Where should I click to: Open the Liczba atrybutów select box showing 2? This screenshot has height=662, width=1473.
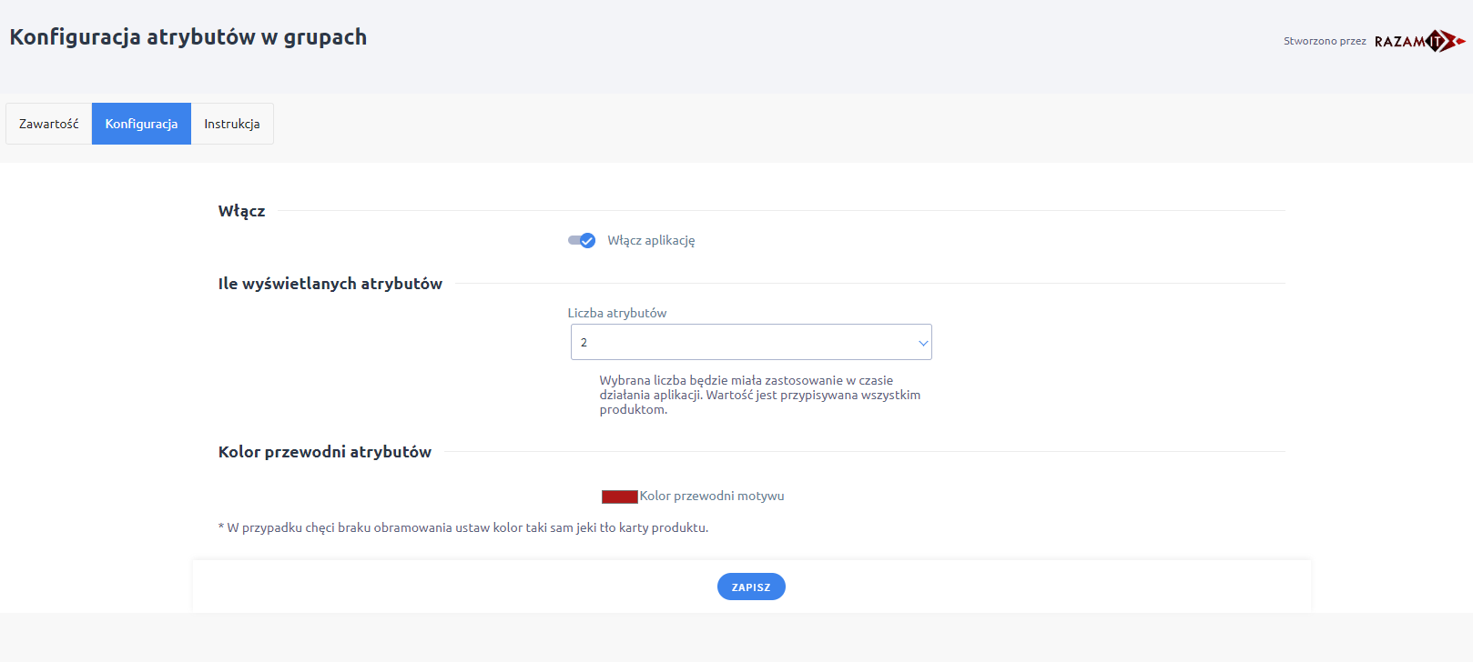point(751,342)
